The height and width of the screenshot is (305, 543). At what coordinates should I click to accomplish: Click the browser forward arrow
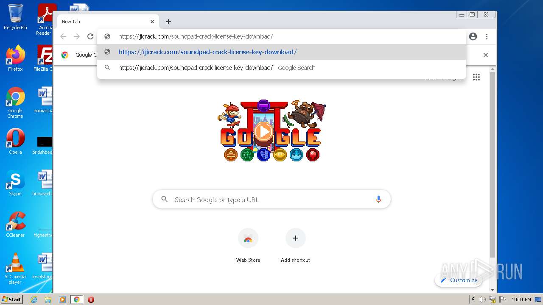coord(77,36)
